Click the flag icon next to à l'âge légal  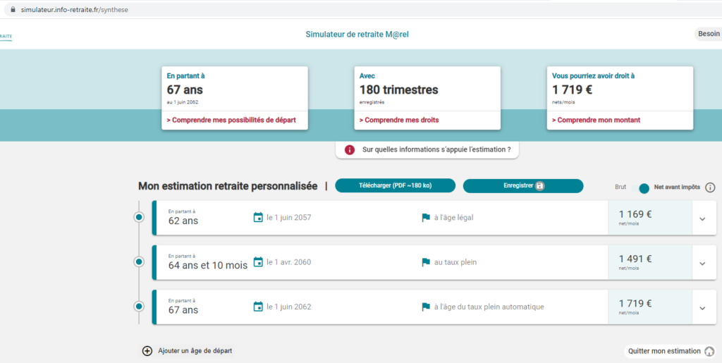[426, 218]
